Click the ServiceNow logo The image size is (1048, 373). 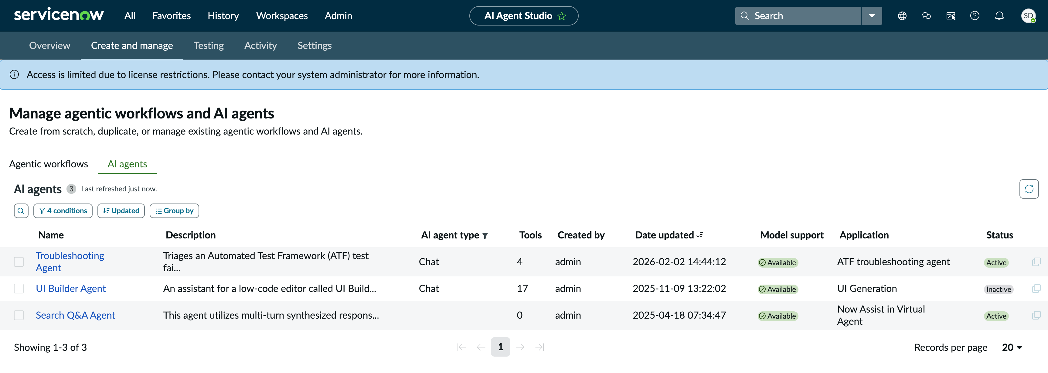[x=59, y=15]
